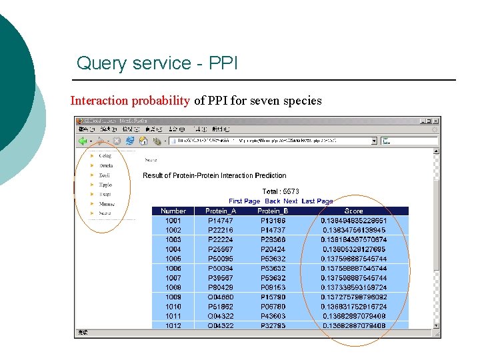Click the Back pagination link
480x360 pixels.
coord(273,201)
